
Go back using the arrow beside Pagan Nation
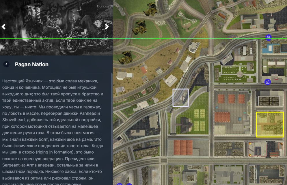click(x=6, y=64)
